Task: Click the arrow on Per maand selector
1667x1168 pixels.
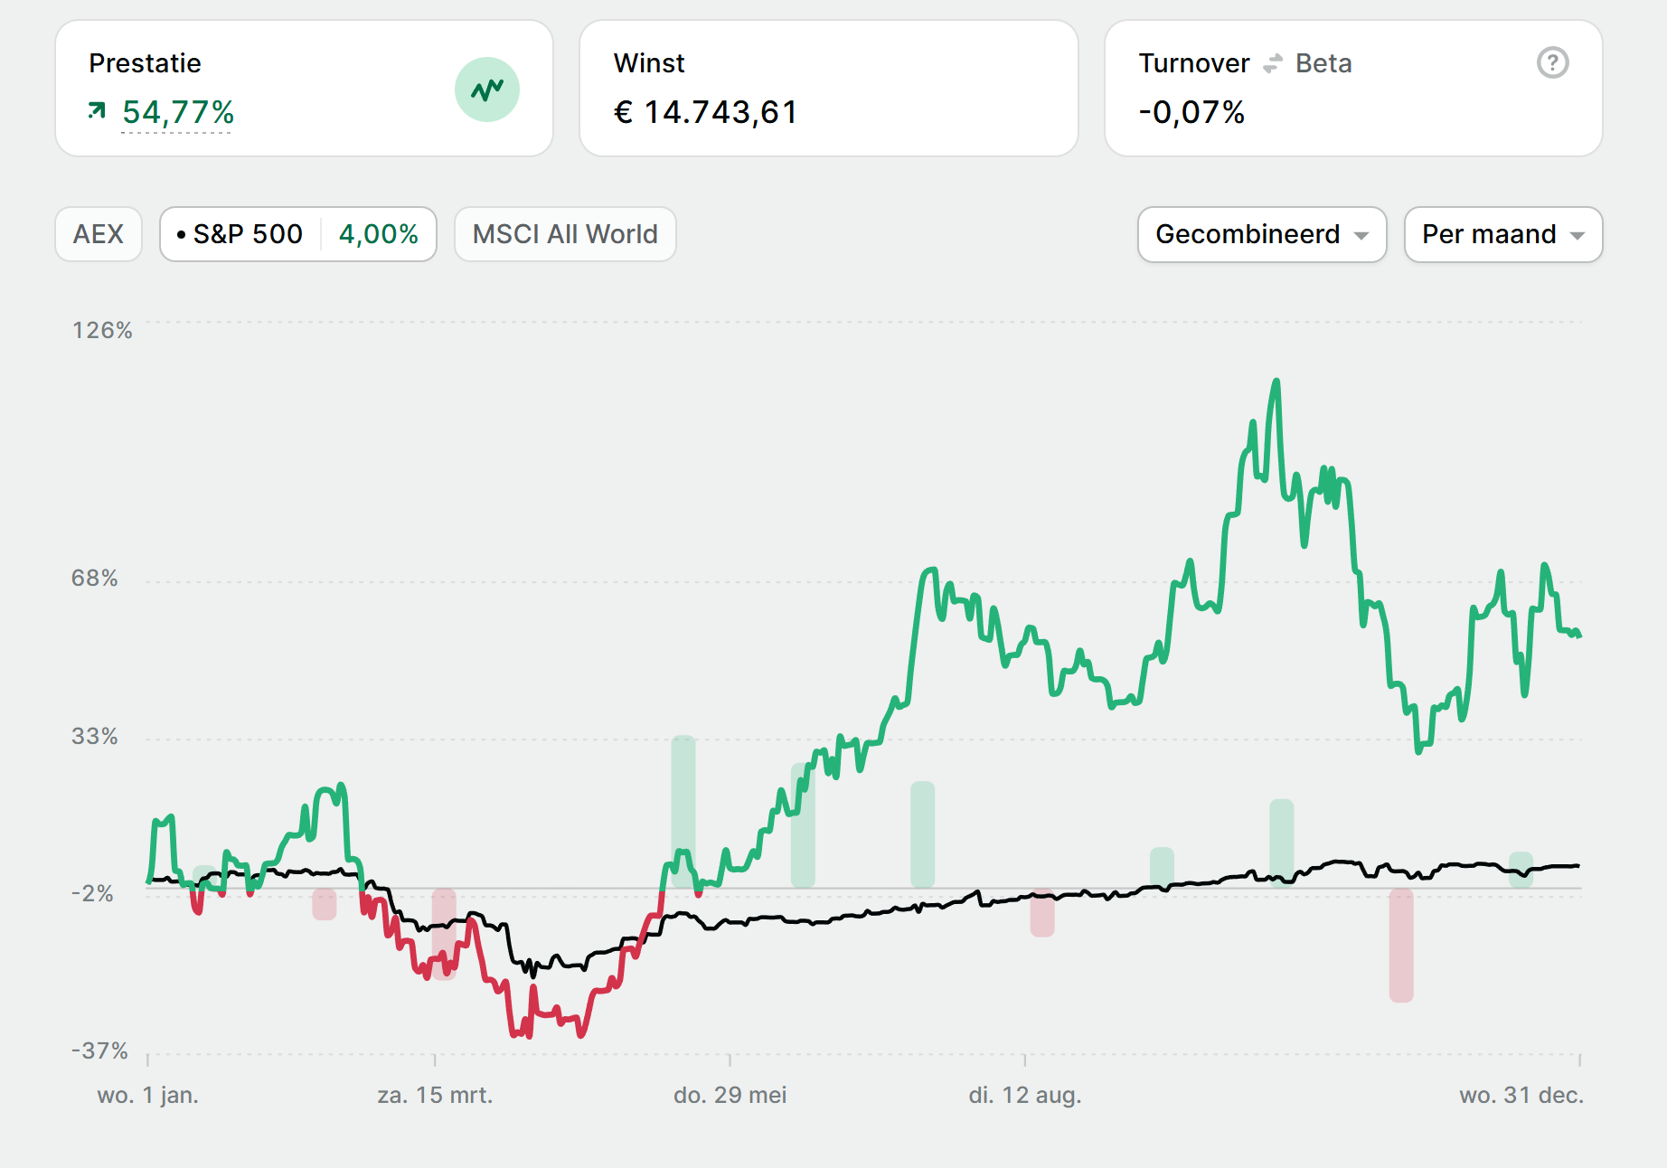Action: click(x=1578, y=235)
